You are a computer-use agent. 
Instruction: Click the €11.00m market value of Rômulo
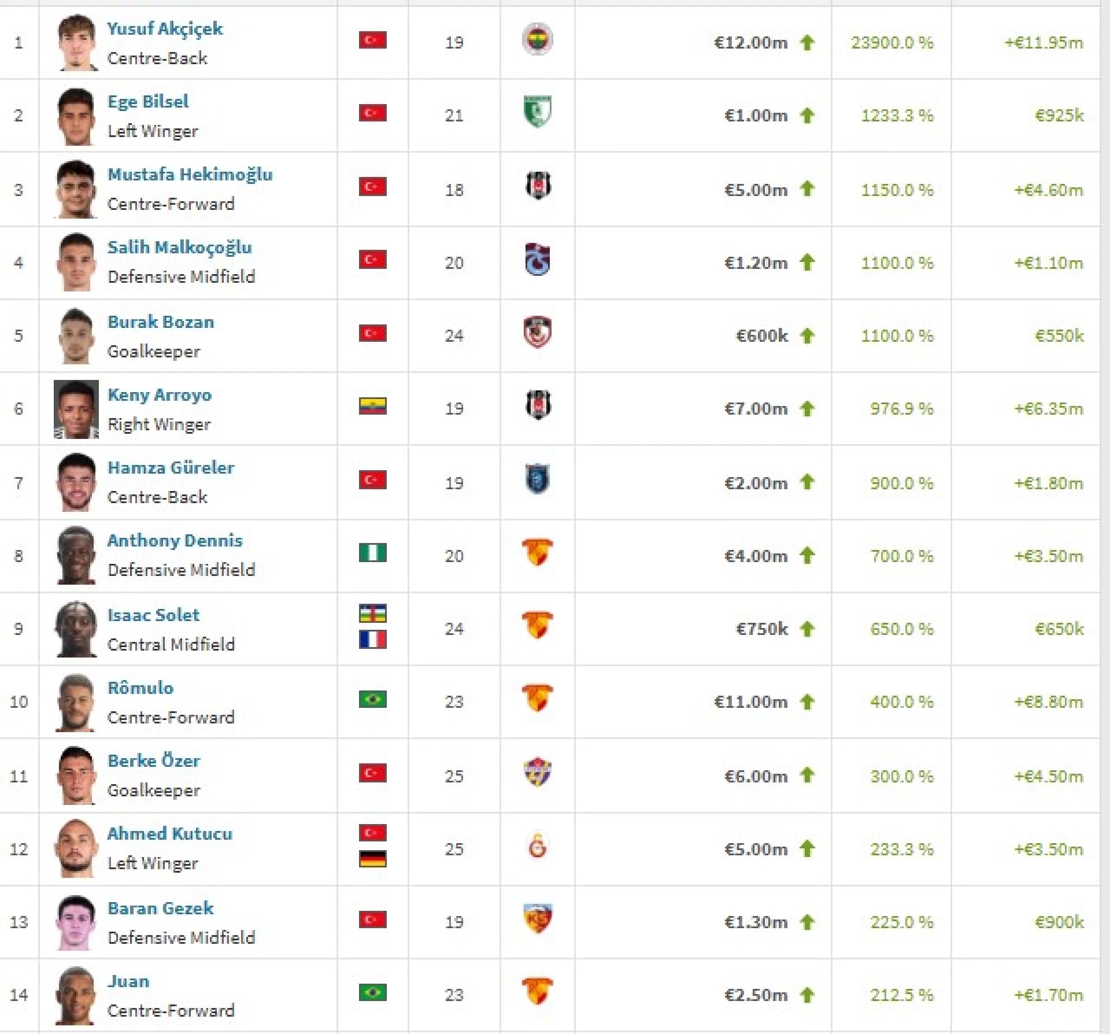tap(751, 701)
